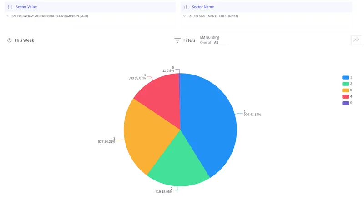
Task: Open the EM building filter dropdown
Action: pos(214,42)
